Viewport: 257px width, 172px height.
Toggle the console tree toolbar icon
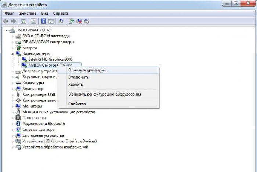(23, 21)
